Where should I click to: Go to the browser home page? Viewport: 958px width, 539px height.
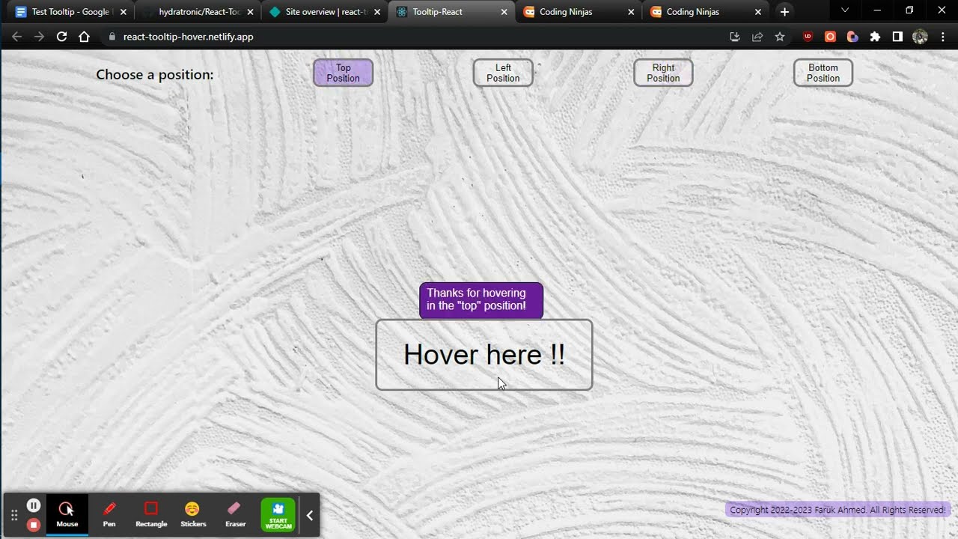tap(84, 37)
